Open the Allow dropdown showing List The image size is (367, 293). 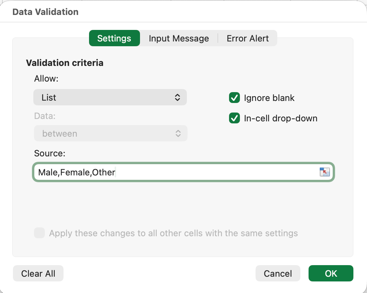coord(110,98)
